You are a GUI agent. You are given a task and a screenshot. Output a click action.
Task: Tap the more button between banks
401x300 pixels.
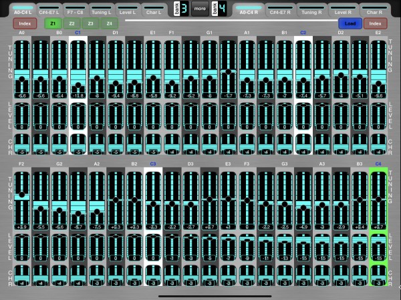(x=200, y=9)
